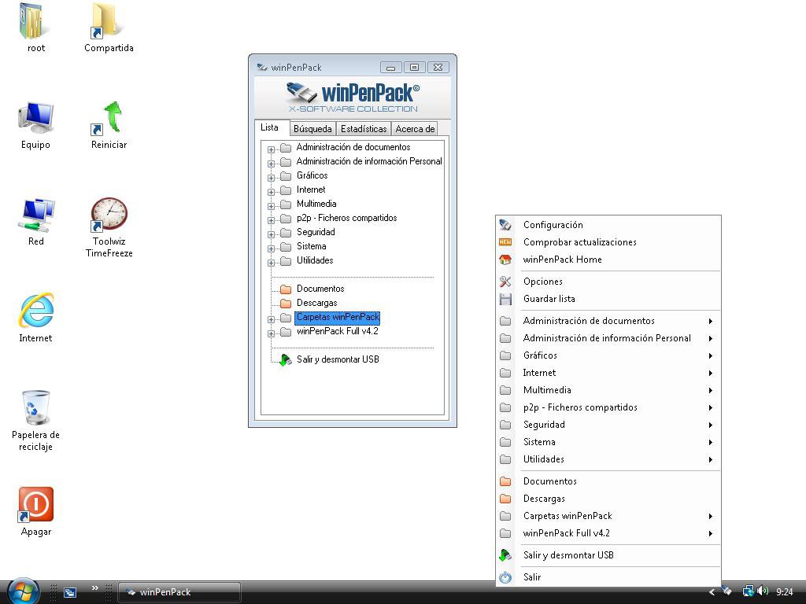Expand quick launch overflow chevron

[x=94, y=588]
